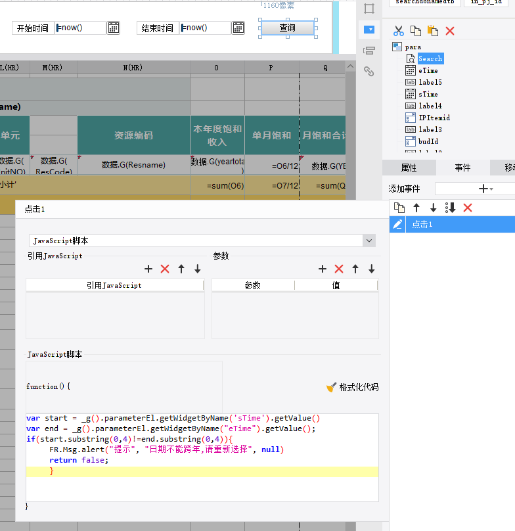This screenshot has height=531, width=515.
Task: Remove a parameter with the red X icon
Action: click(338, 269)
